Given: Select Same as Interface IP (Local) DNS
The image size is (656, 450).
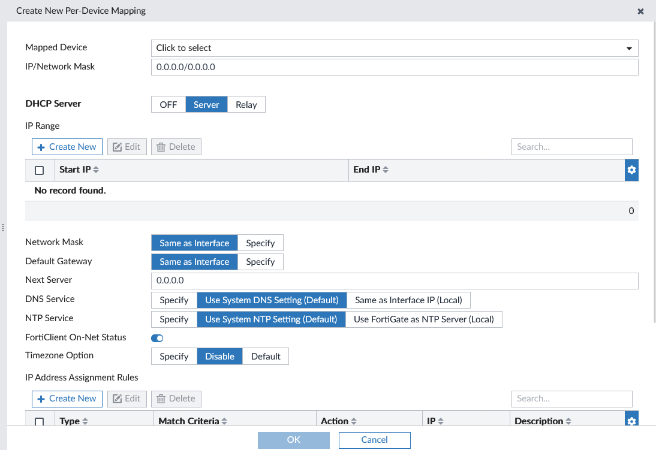Looking at the screenshot, I should tap(408, 300).
